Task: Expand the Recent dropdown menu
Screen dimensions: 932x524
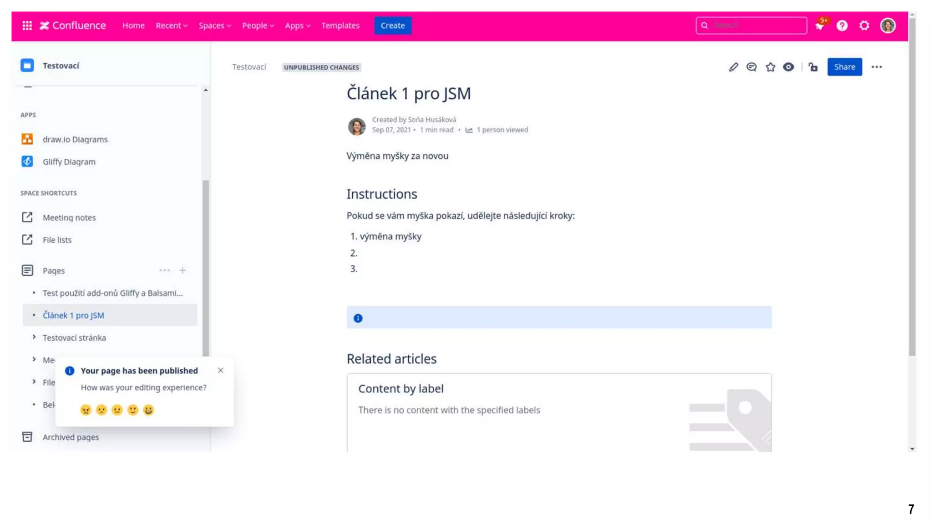Action: tap(171, 25)
